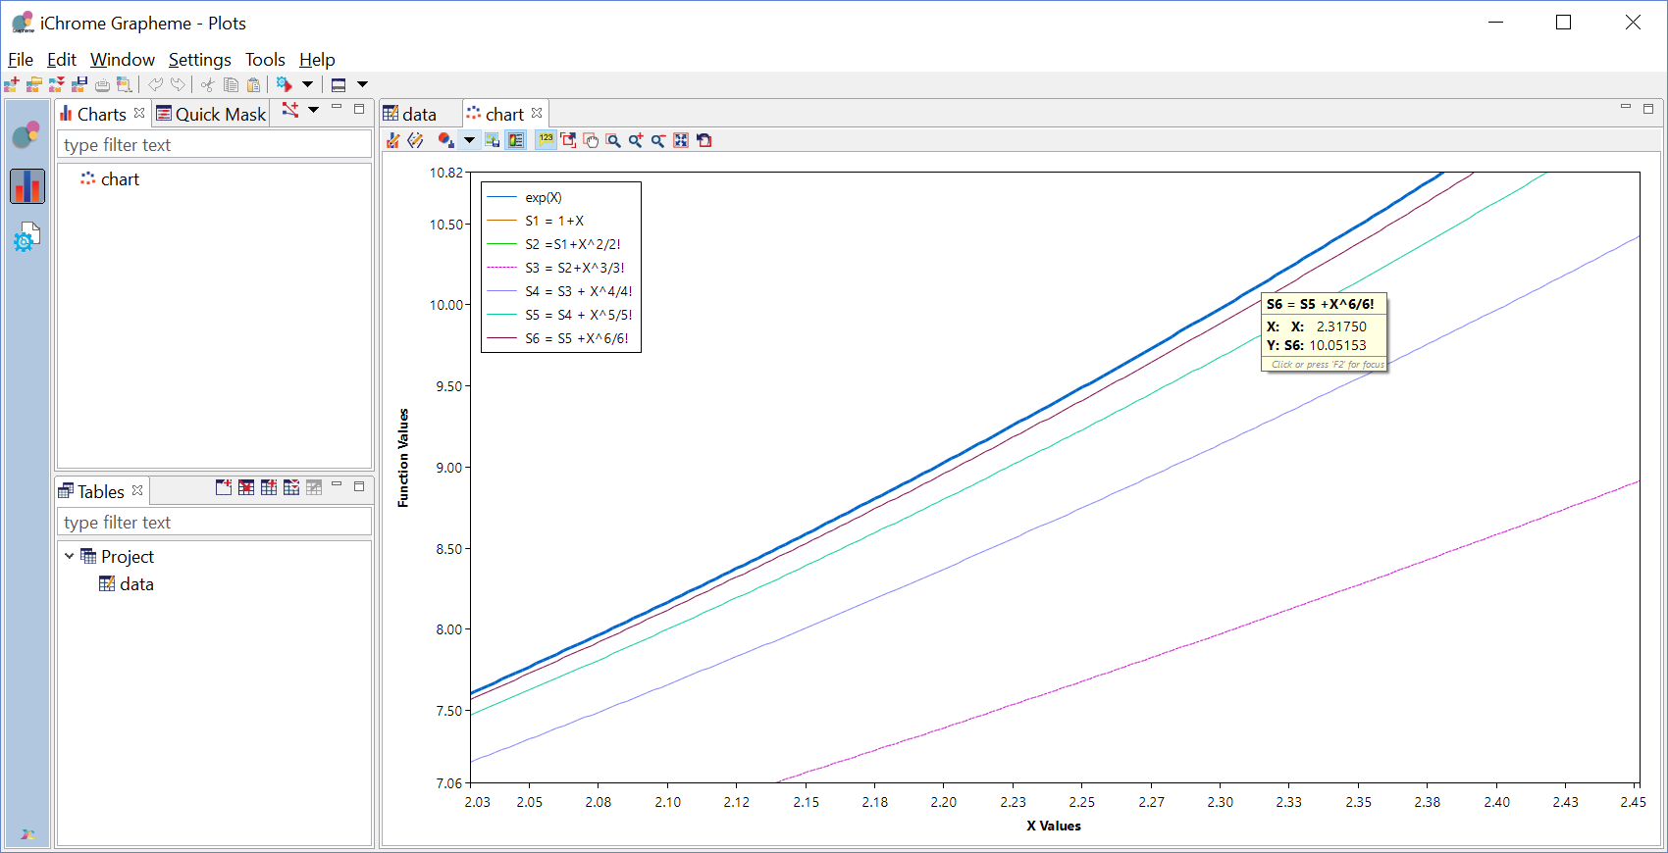
Task: Open the Settings menu
Action: [x=200, y=60]
